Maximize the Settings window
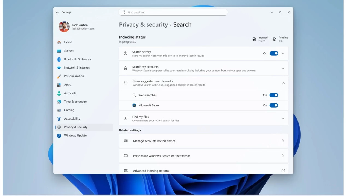Image resolution: width=350 pixels, height=196 pixels. (x=280, y=12)
